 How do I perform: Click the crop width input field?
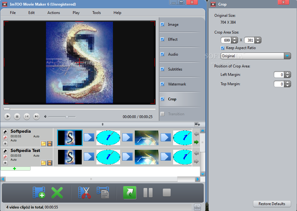coord(226,40)
